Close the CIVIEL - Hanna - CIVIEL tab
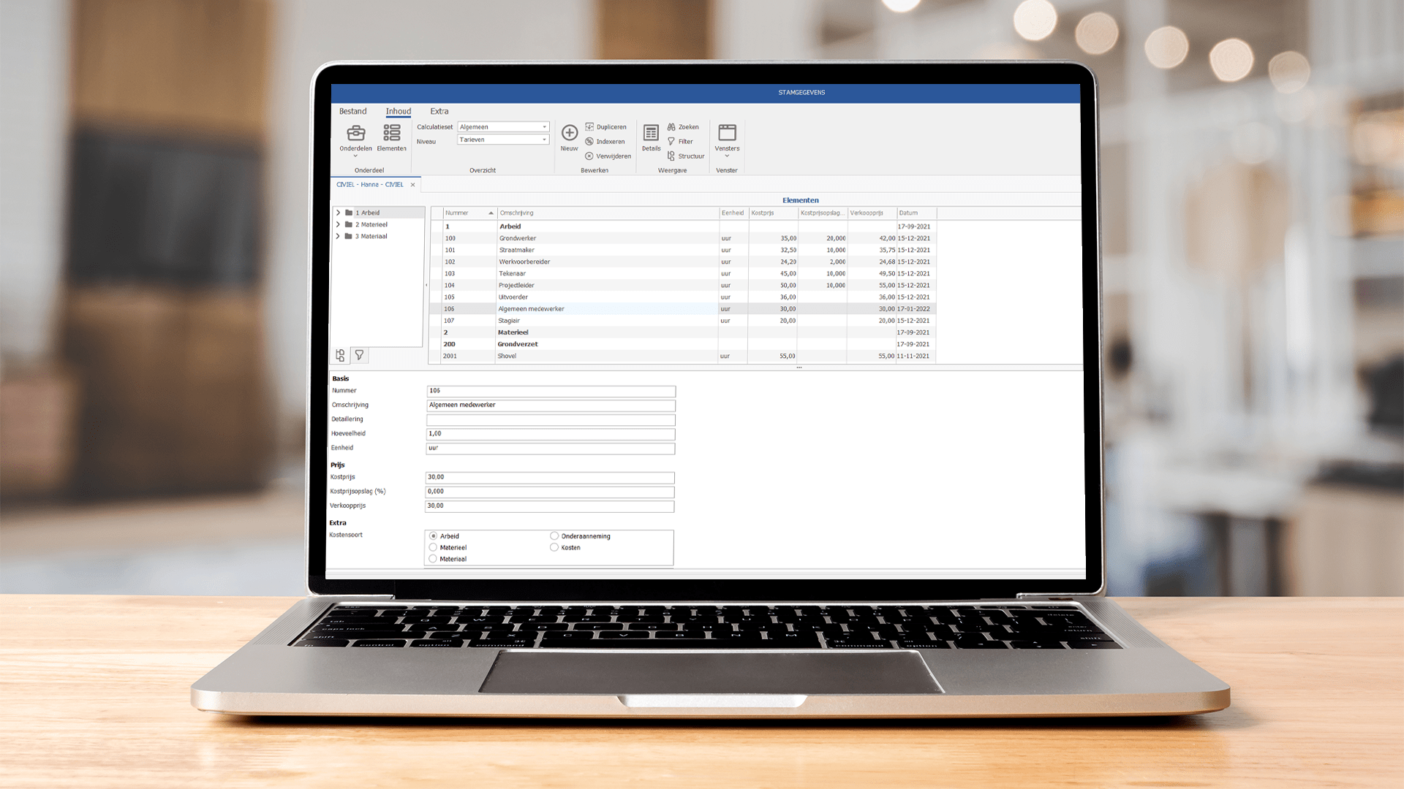Viewport: 1404px width, 789px height. 413,185
